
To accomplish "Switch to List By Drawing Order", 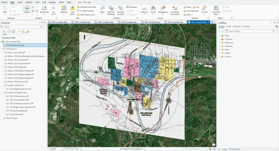I will click(4, 32).
